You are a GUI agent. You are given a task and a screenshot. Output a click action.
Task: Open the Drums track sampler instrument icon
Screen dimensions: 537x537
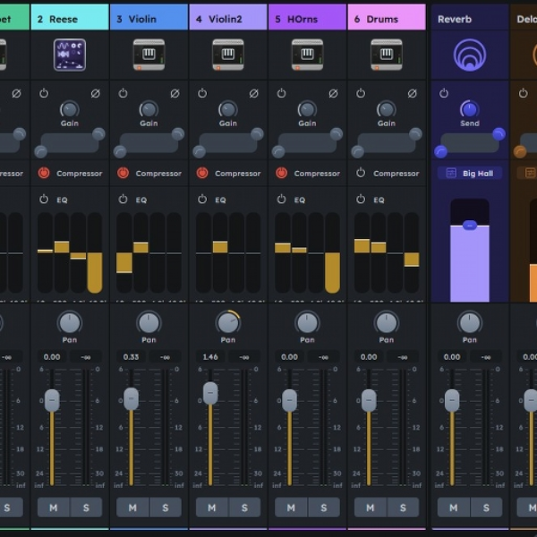(387, 55)
